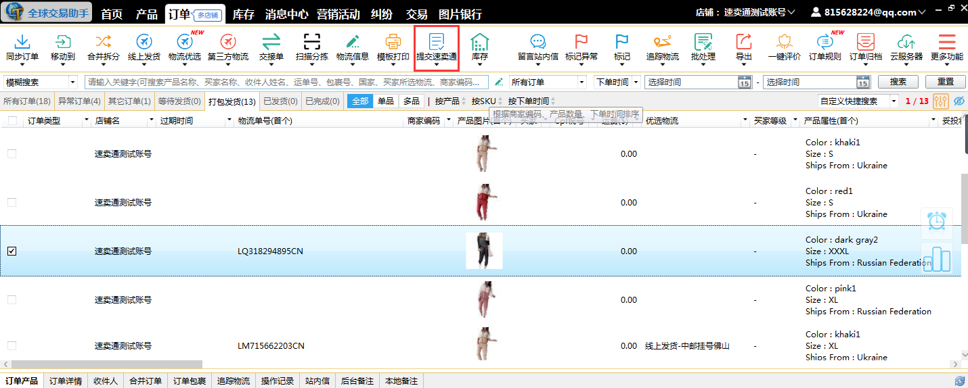968x388 pixels.
Task: Open the 交接单 handover sheet icon
Action: pyautogui.click(x=271, y=42)
